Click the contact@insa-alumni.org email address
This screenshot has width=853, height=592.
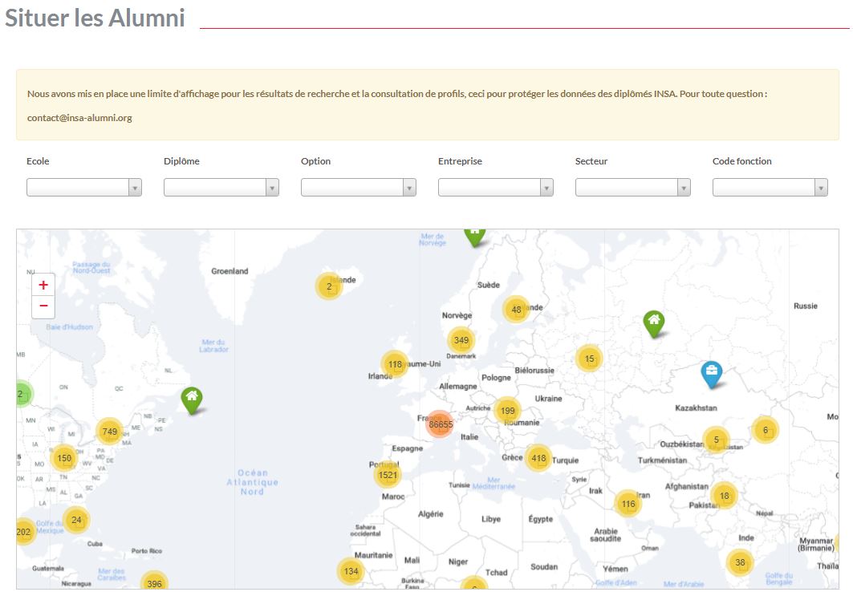[79, 118]
